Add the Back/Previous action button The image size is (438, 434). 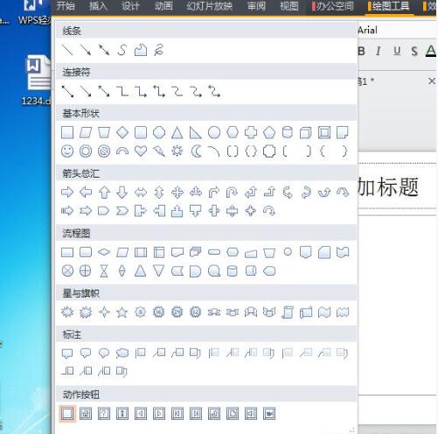(x=141, y=414)
